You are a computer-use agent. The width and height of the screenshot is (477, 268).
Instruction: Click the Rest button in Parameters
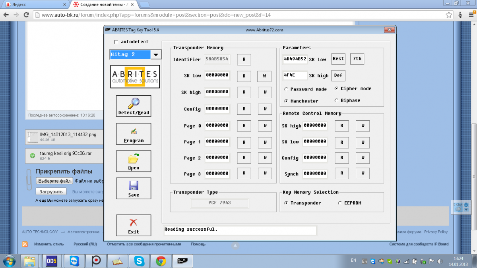[338, 59]
